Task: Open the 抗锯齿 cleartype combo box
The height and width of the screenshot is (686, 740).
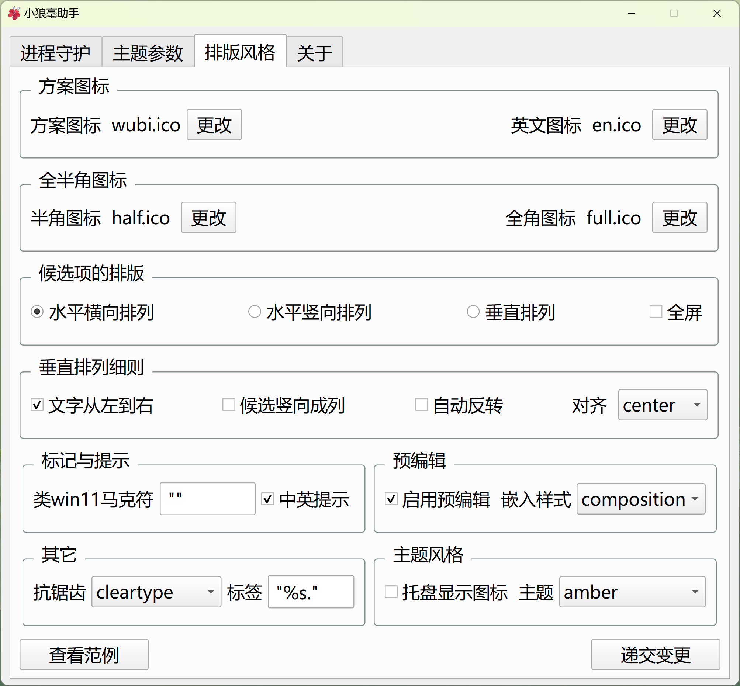Action: pyautogui.click(x=156, y=592)
